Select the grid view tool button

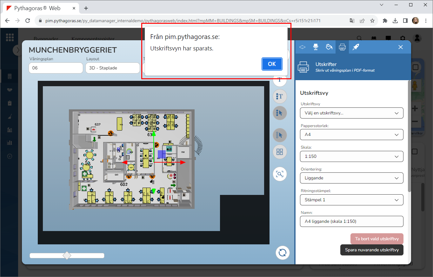(x=280, y=152)
